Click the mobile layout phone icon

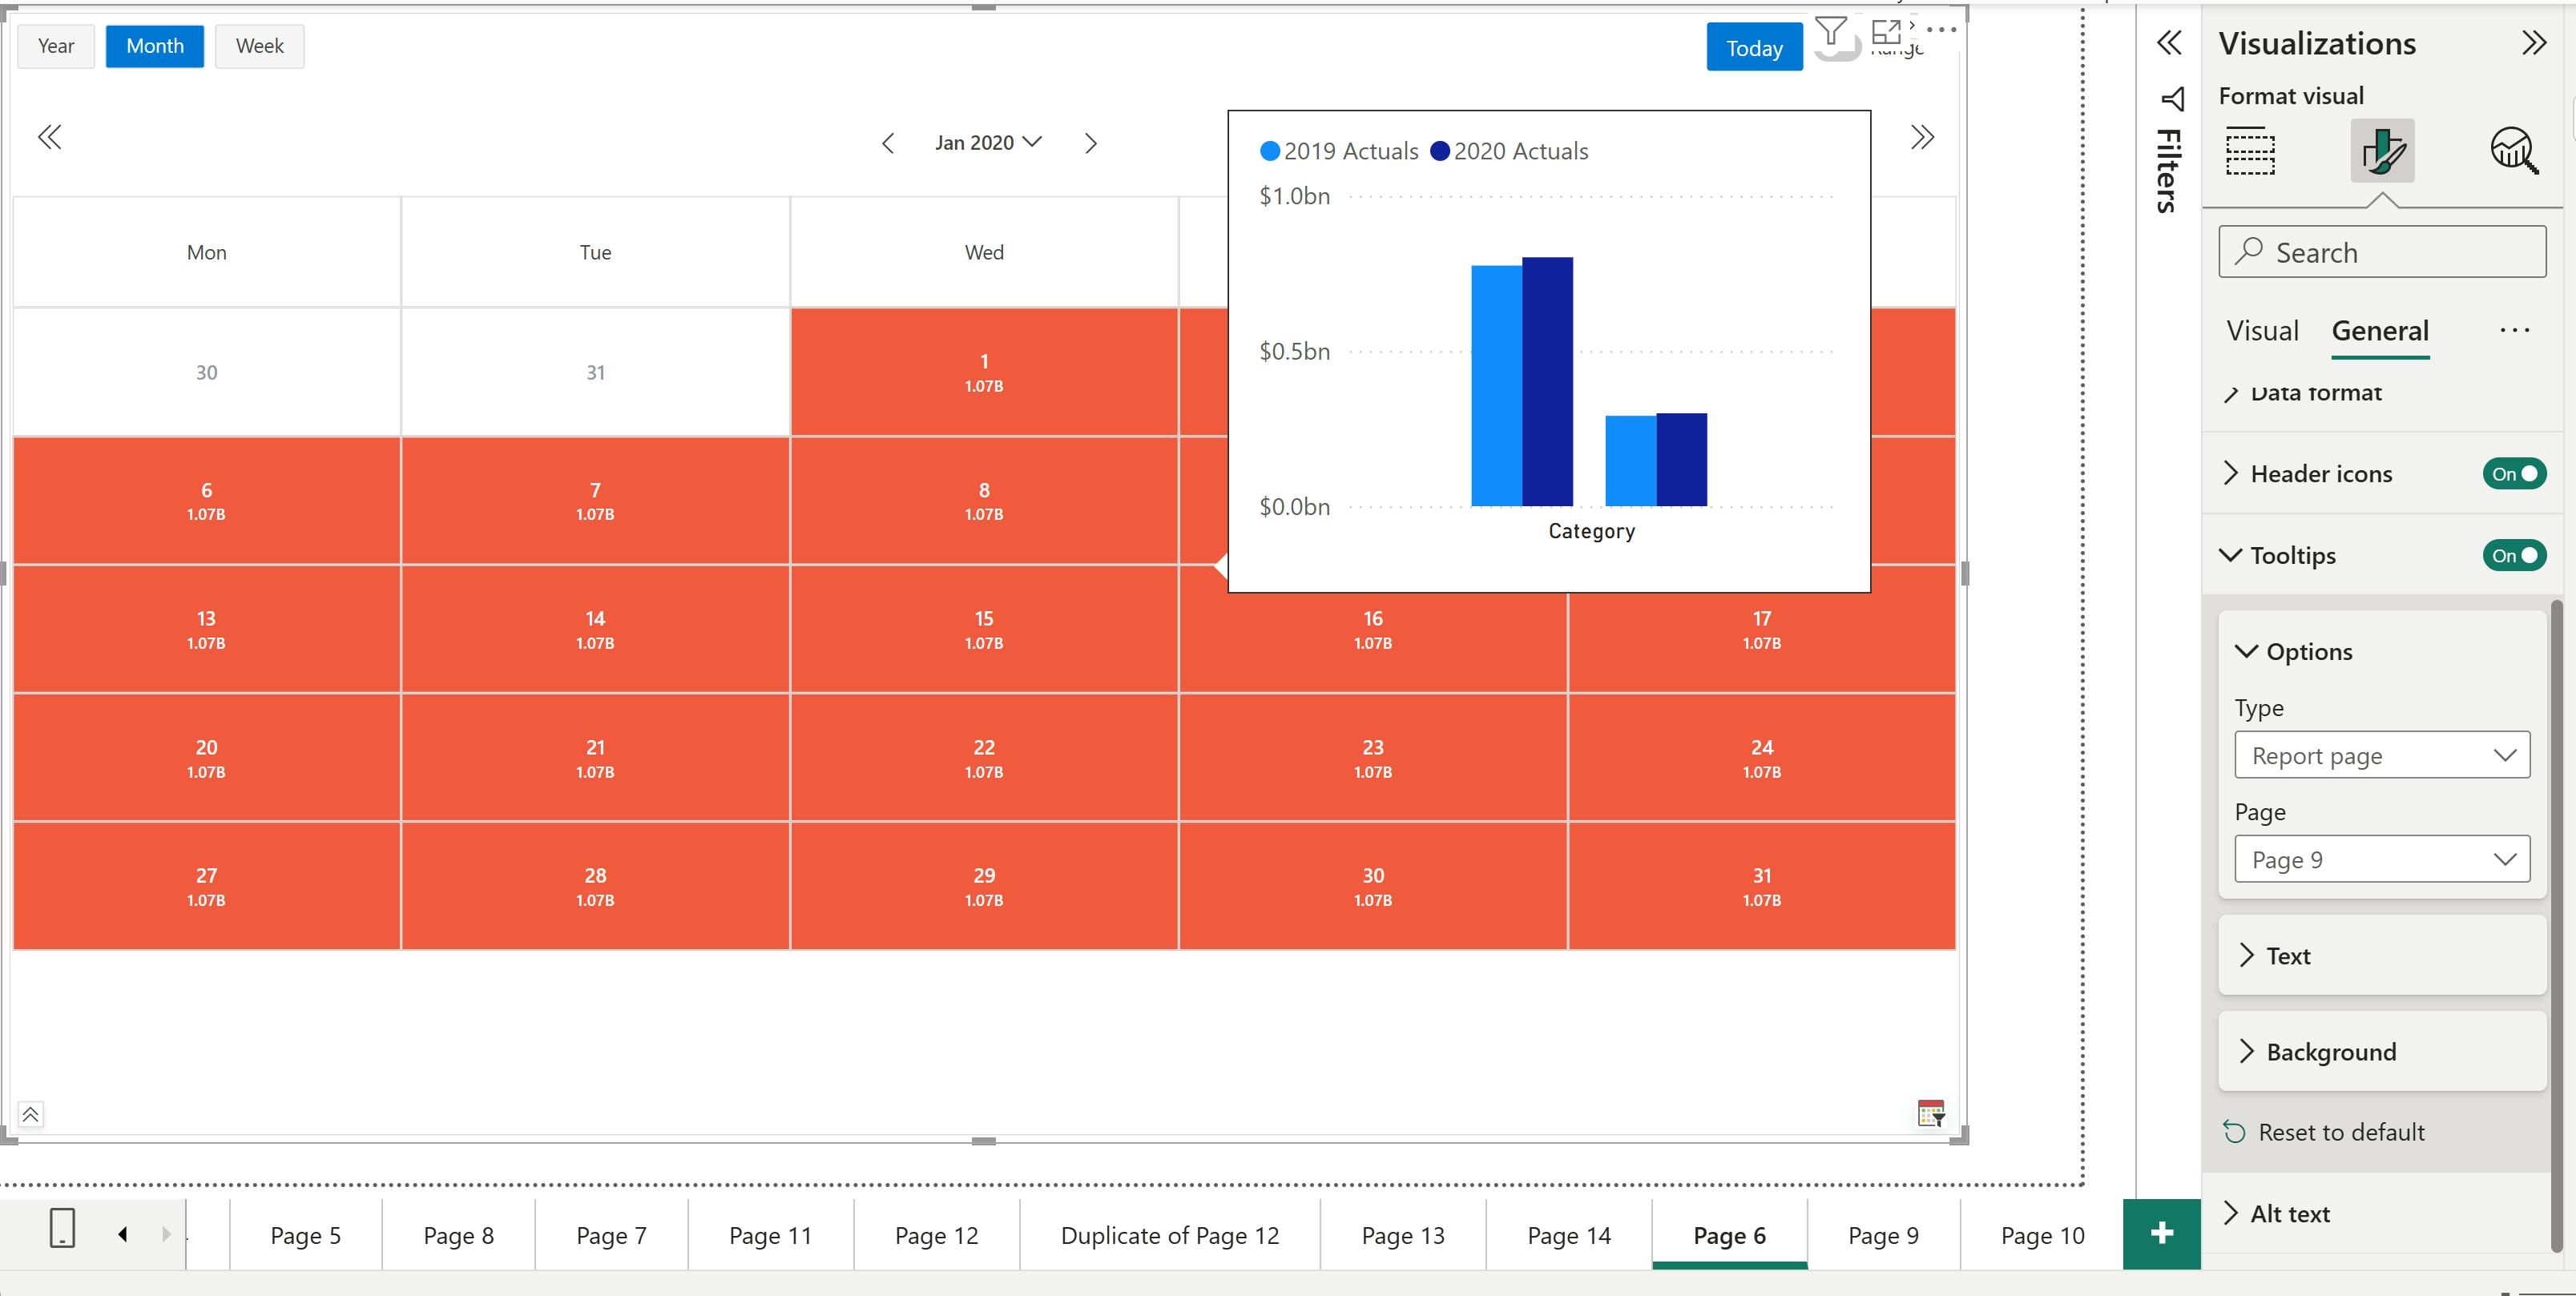click(x=62, y=1228)
